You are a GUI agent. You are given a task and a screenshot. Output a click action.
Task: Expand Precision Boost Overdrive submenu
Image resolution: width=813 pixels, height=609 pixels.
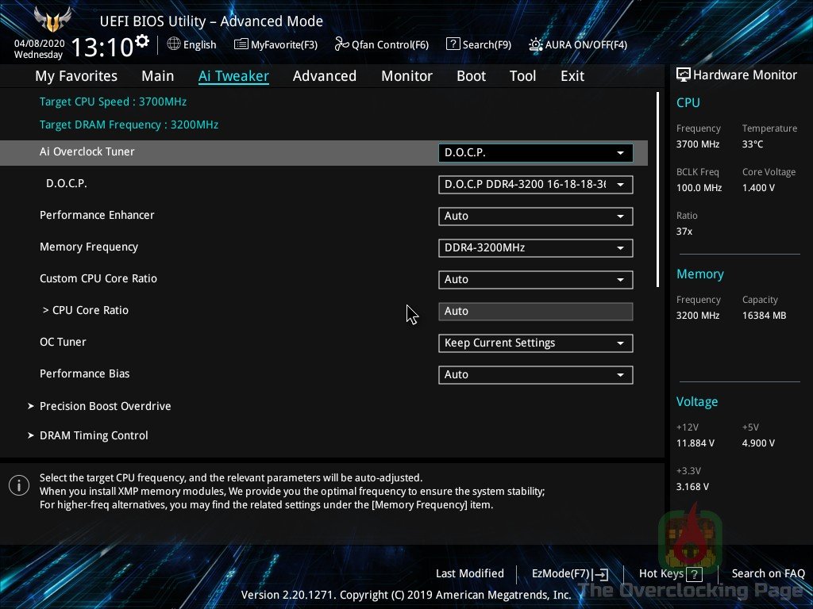click(x=105, y=406)
